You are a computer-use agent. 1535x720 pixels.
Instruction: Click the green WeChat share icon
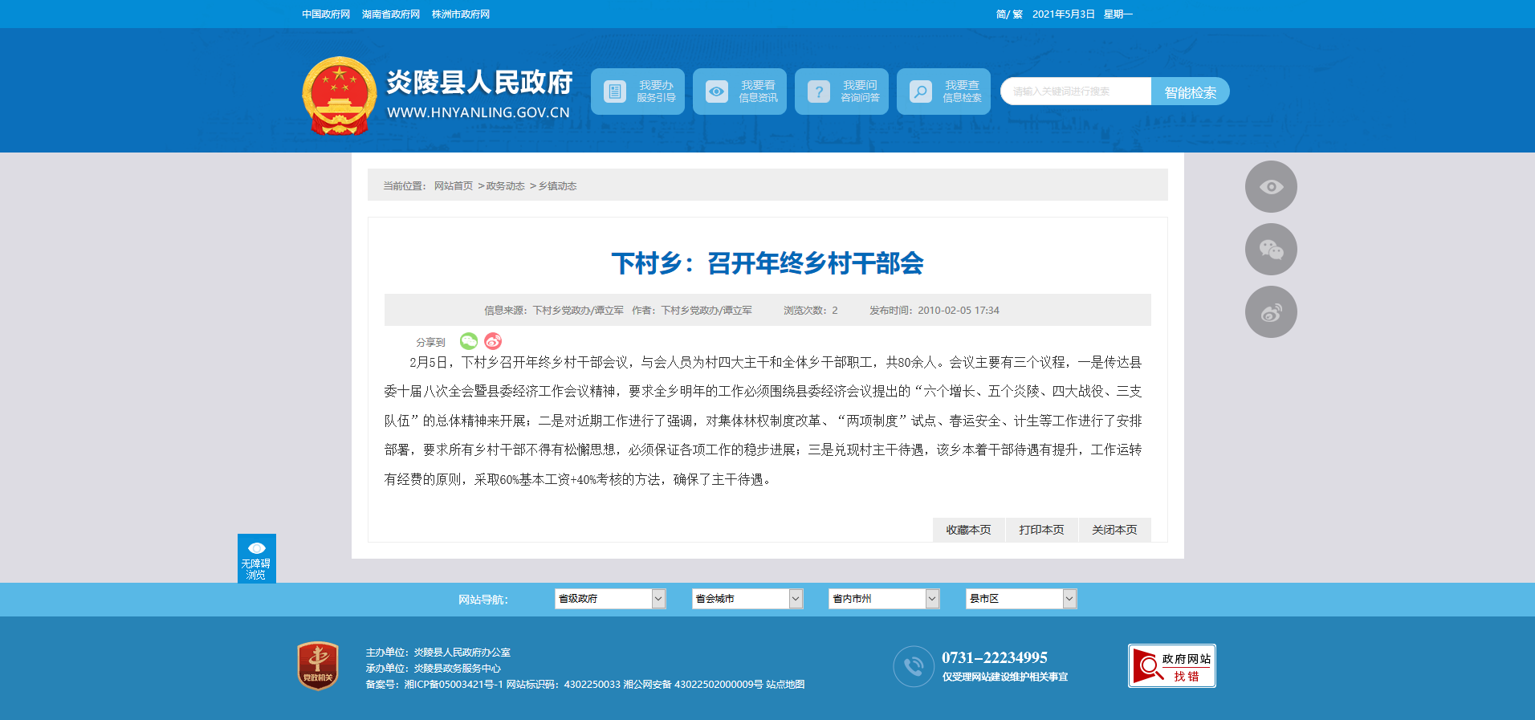[x=469, y=341]
